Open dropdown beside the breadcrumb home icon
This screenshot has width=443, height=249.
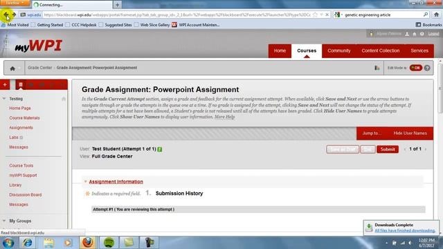[19, 68]
